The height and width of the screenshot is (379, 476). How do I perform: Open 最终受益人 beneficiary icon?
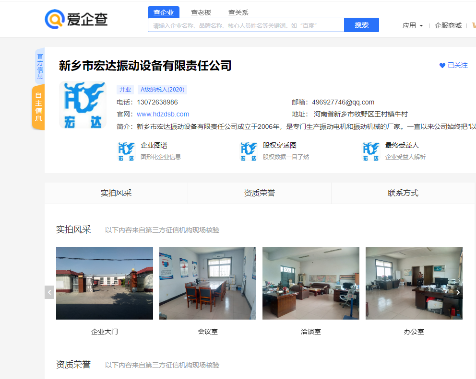pyautogui.click(x=371, y=151)
